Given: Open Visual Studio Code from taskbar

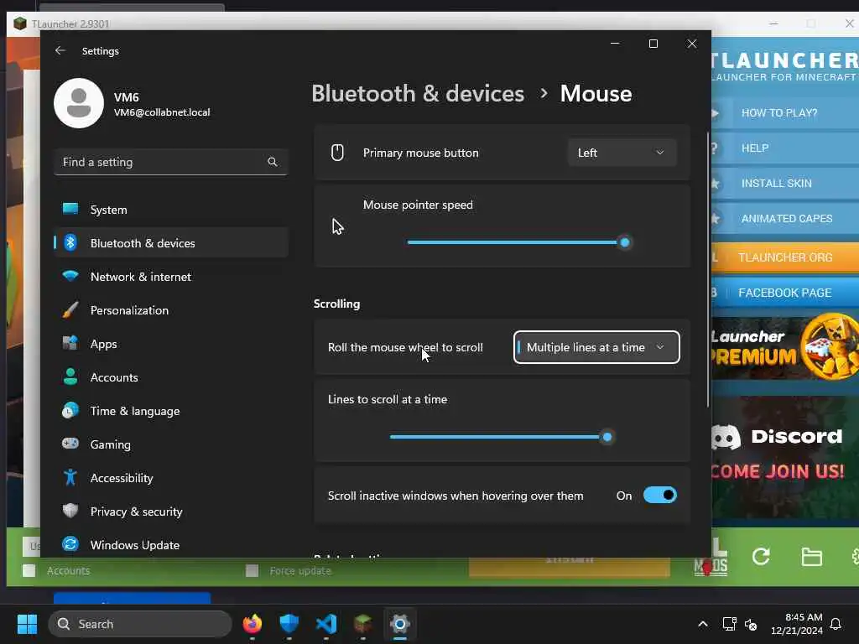Looking at the screenshot, I should [x=326, y=624].
